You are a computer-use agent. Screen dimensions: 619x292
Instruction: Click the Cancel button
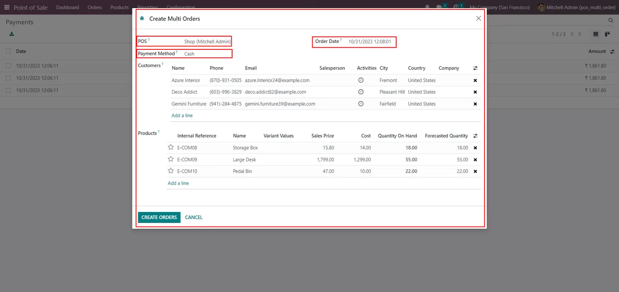[193, 217]
